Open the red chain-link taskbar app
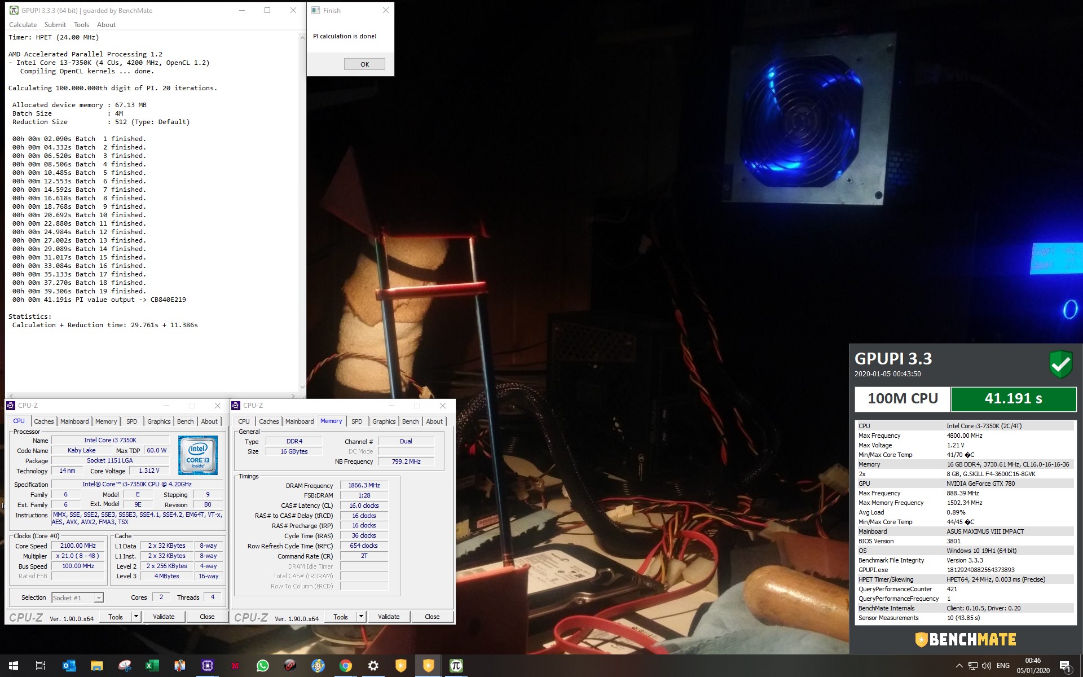 (290, 666)
